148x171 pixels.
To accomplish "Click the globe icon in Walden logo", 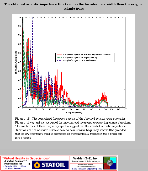I will (110, 163).
